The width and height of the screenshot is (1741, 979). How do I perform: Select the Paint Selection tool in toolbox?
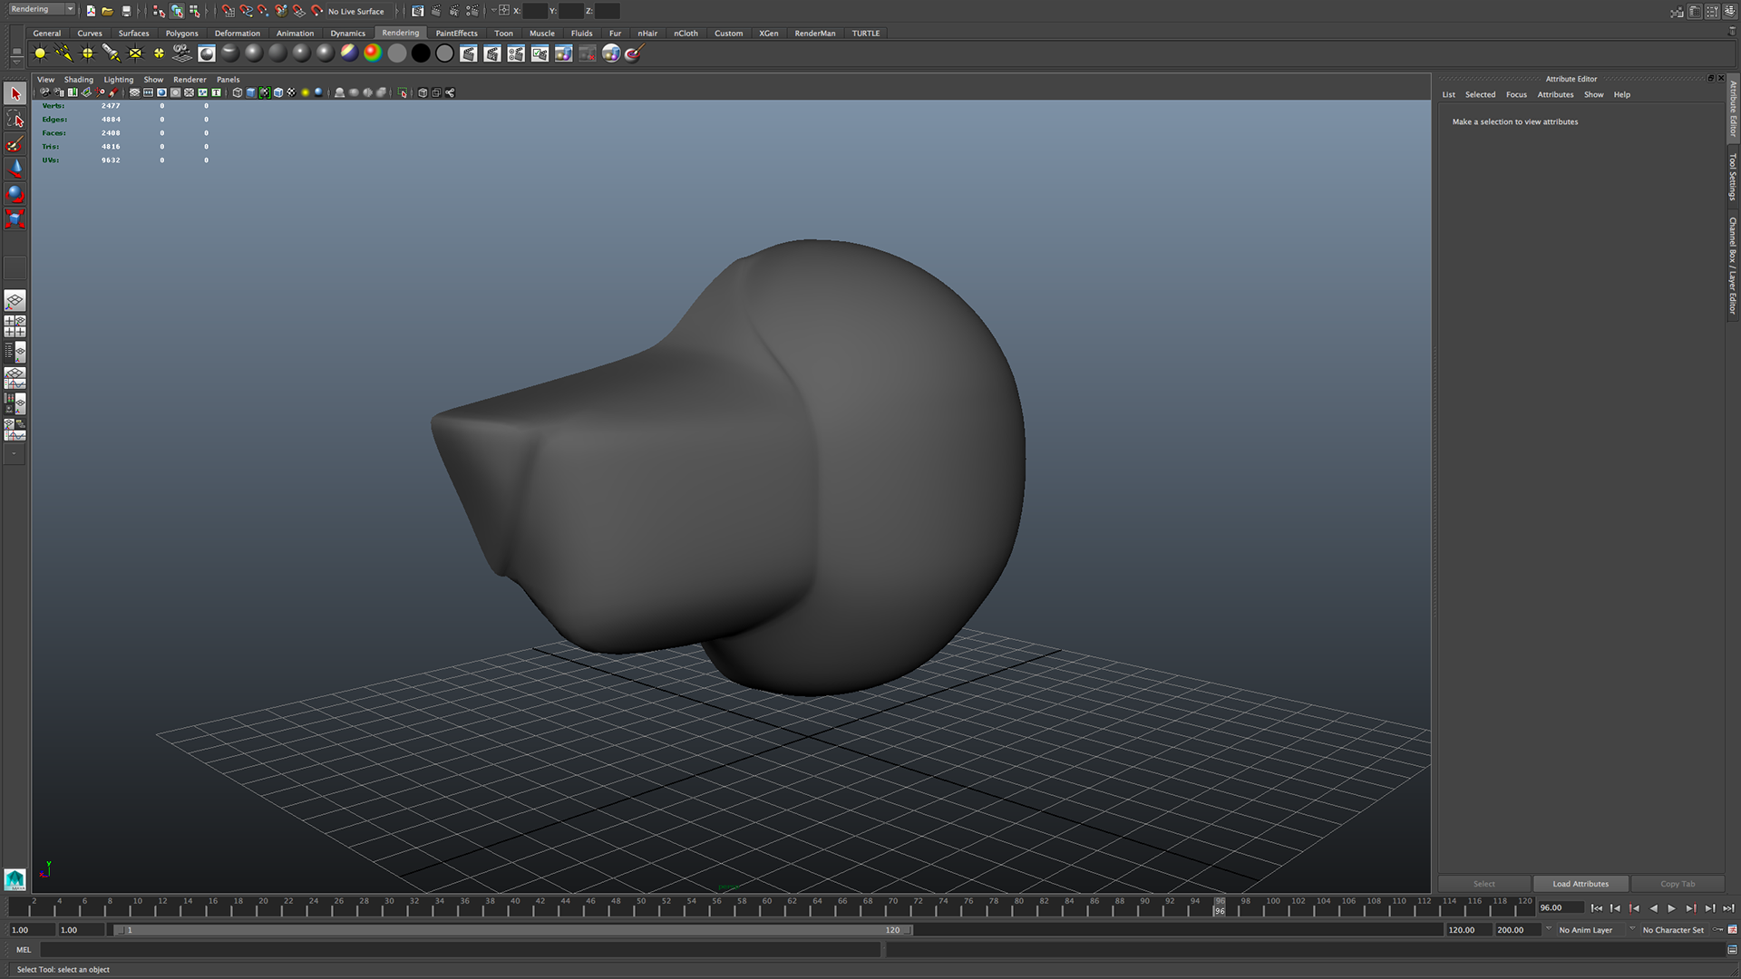15,144
